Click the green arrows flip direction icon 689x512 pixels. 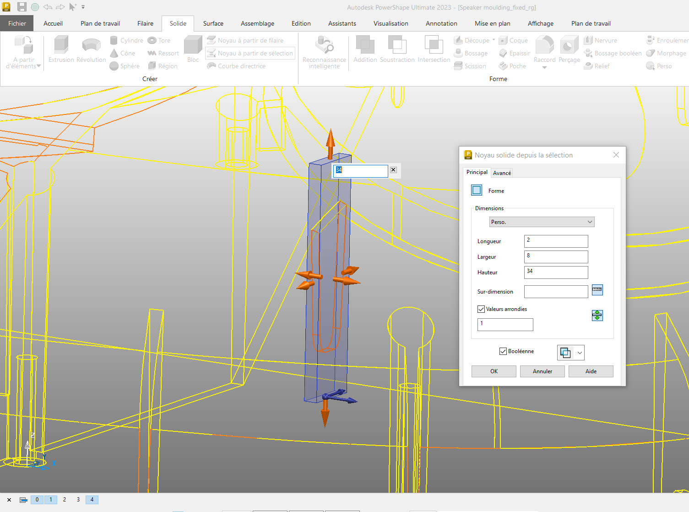(597, 316)
